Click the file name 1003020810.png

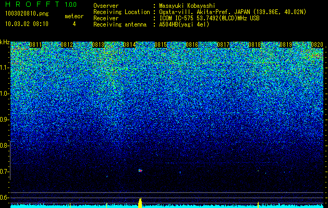[x=27, y=14]
